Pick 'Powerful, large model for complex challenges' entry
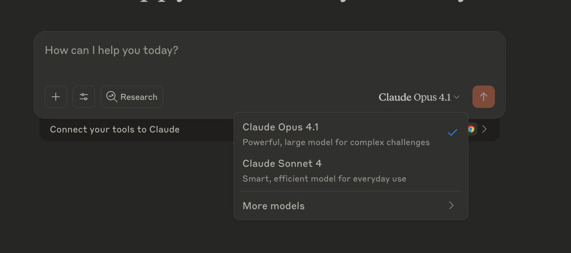Viewport: 571px width, 253px height. coord(336,142)
